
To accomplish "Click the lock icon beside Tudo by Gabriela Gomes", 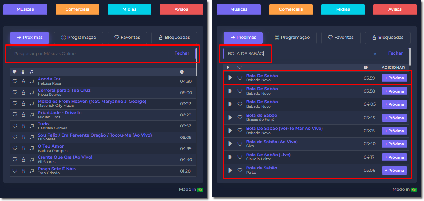I will pos(23,126).
